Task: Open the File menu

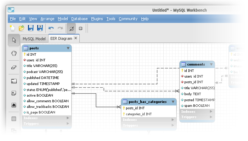Action: (13, 19)
